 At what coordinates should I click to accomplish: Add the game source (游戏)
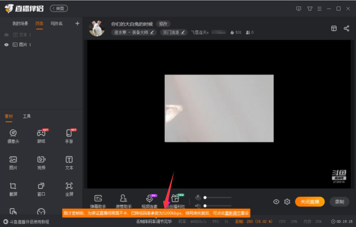(41, 136)
